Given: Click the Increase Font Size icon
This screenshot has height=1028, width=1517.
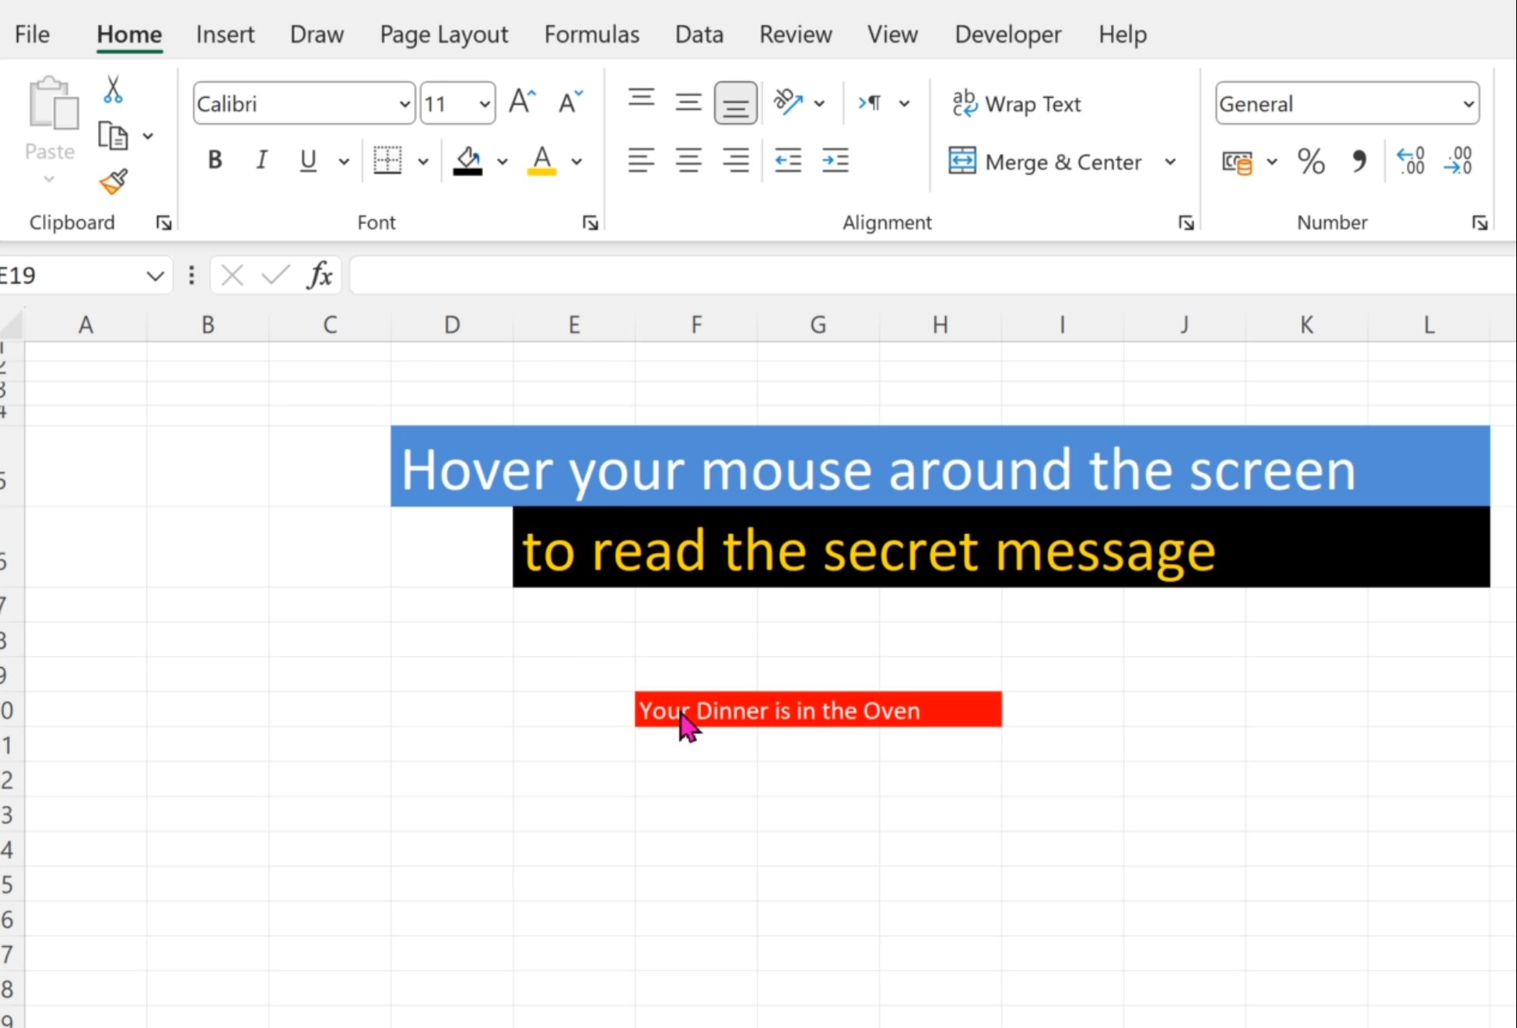Looking at the screenshot, I should pyautogui.click(x=521, y=103).
